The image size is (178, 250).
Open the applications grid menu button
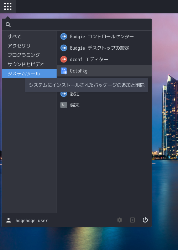click(x=8, y=6)
